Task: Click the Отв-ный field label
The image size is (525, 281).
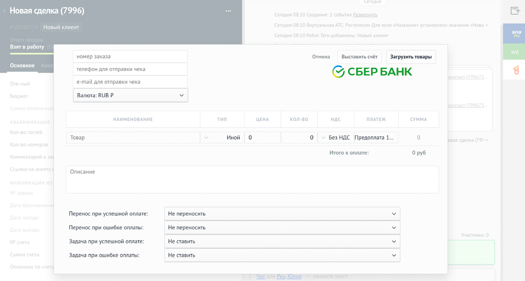Action: coord(20,84)
